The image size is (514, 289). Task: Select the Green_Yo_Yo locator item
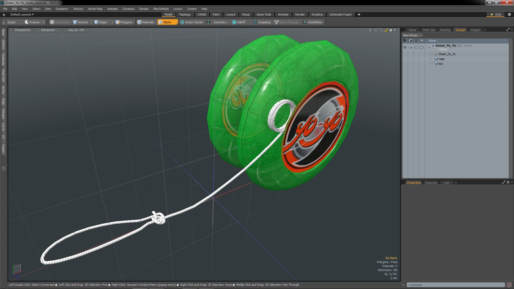click(447, 54)
